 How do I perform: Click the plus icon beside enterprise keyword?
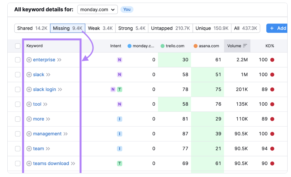click(x=29, y=60)
